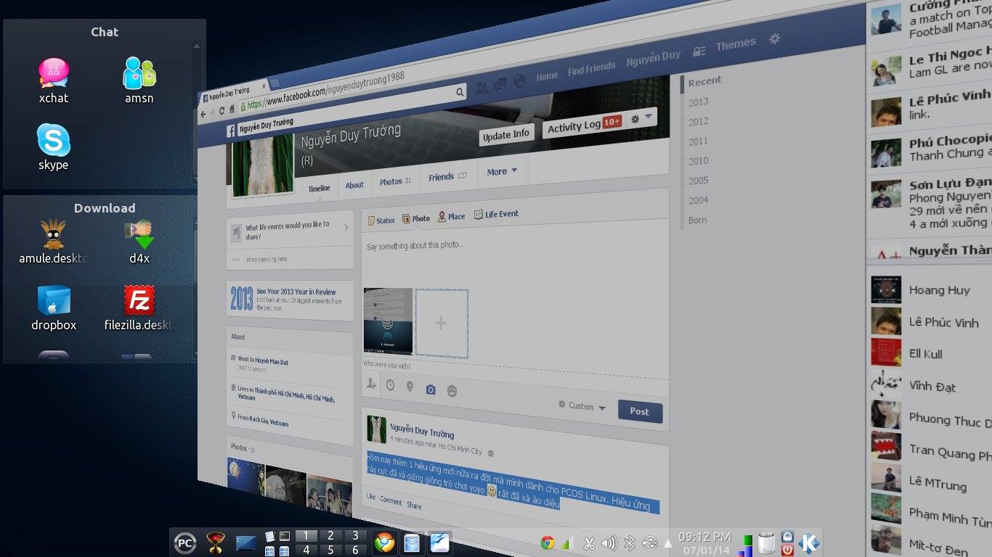Click the Chrome home button
992x557 pixels.
pyautogui.click(x=232, y=110)
